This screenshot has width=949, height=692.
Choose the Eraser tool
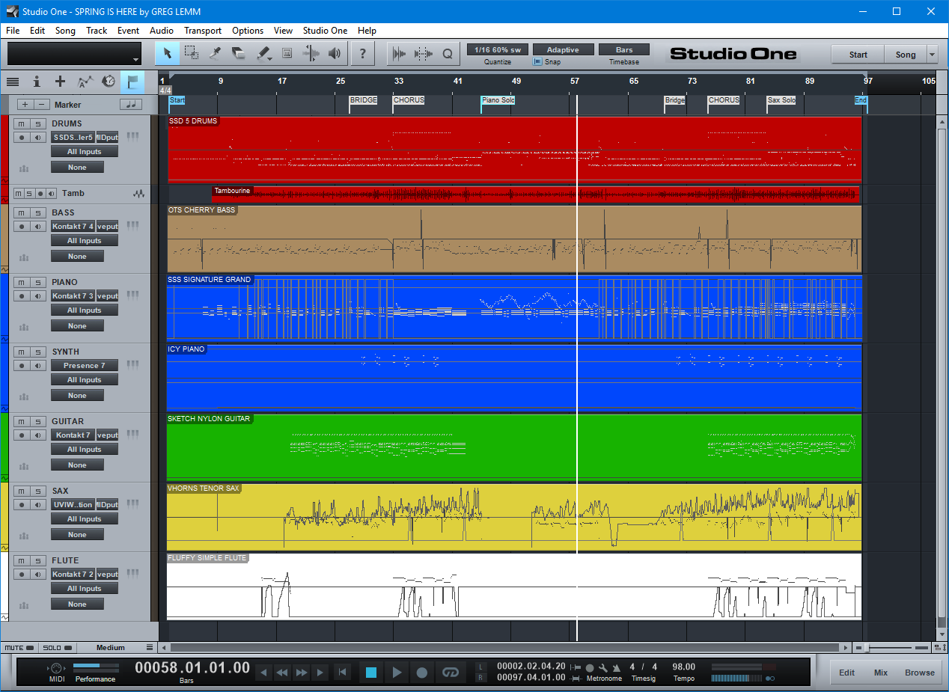[239, 53]
